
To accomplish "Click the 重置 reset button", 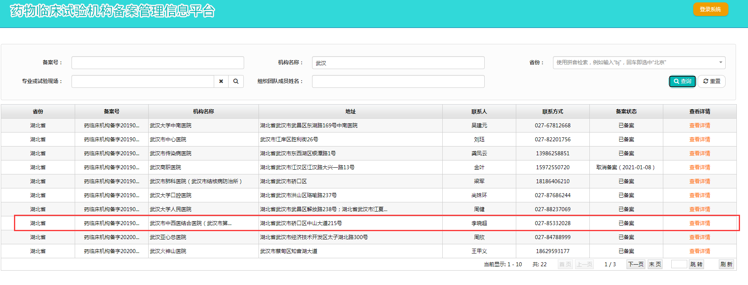I will point(712,81).
